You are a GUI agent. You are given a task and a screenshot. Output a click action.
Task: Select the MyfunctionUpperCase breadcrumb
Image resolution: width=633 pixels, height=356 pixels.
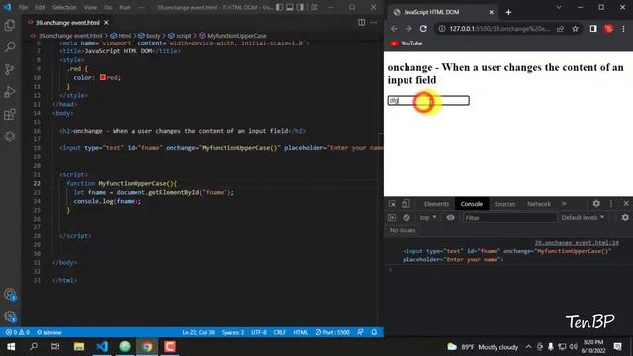pos(232,36)
